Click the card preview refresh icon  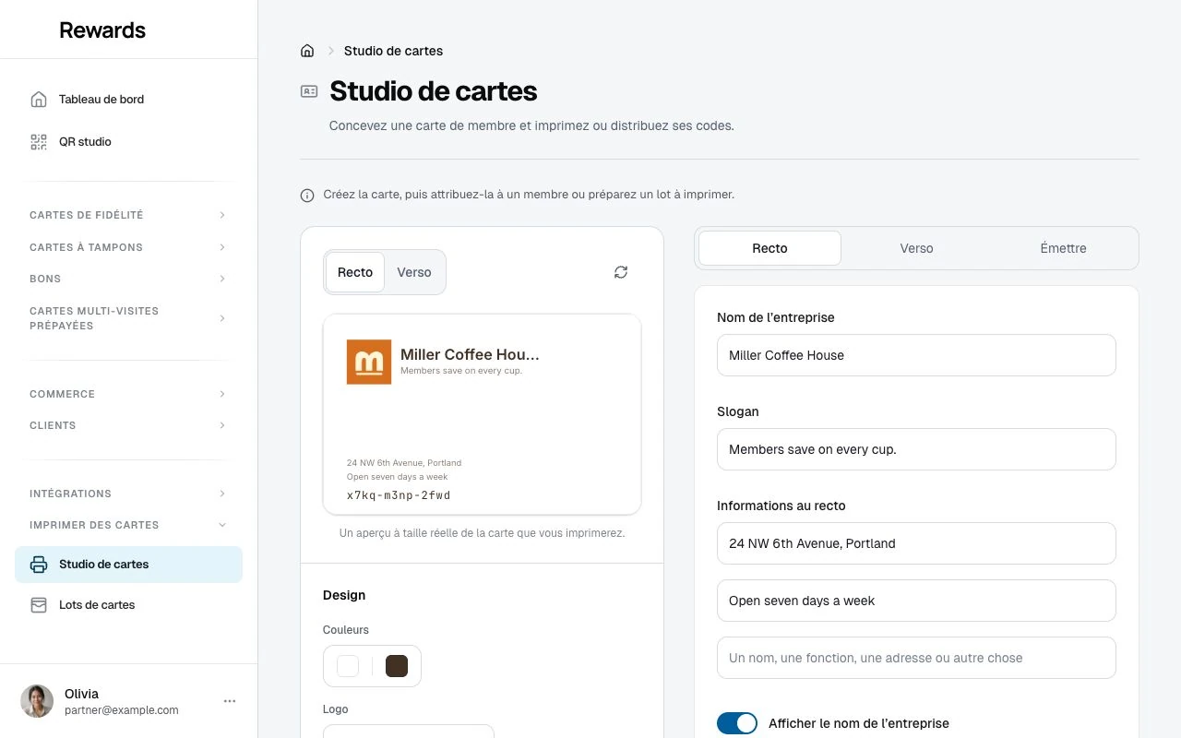click(x=621, y=272)
